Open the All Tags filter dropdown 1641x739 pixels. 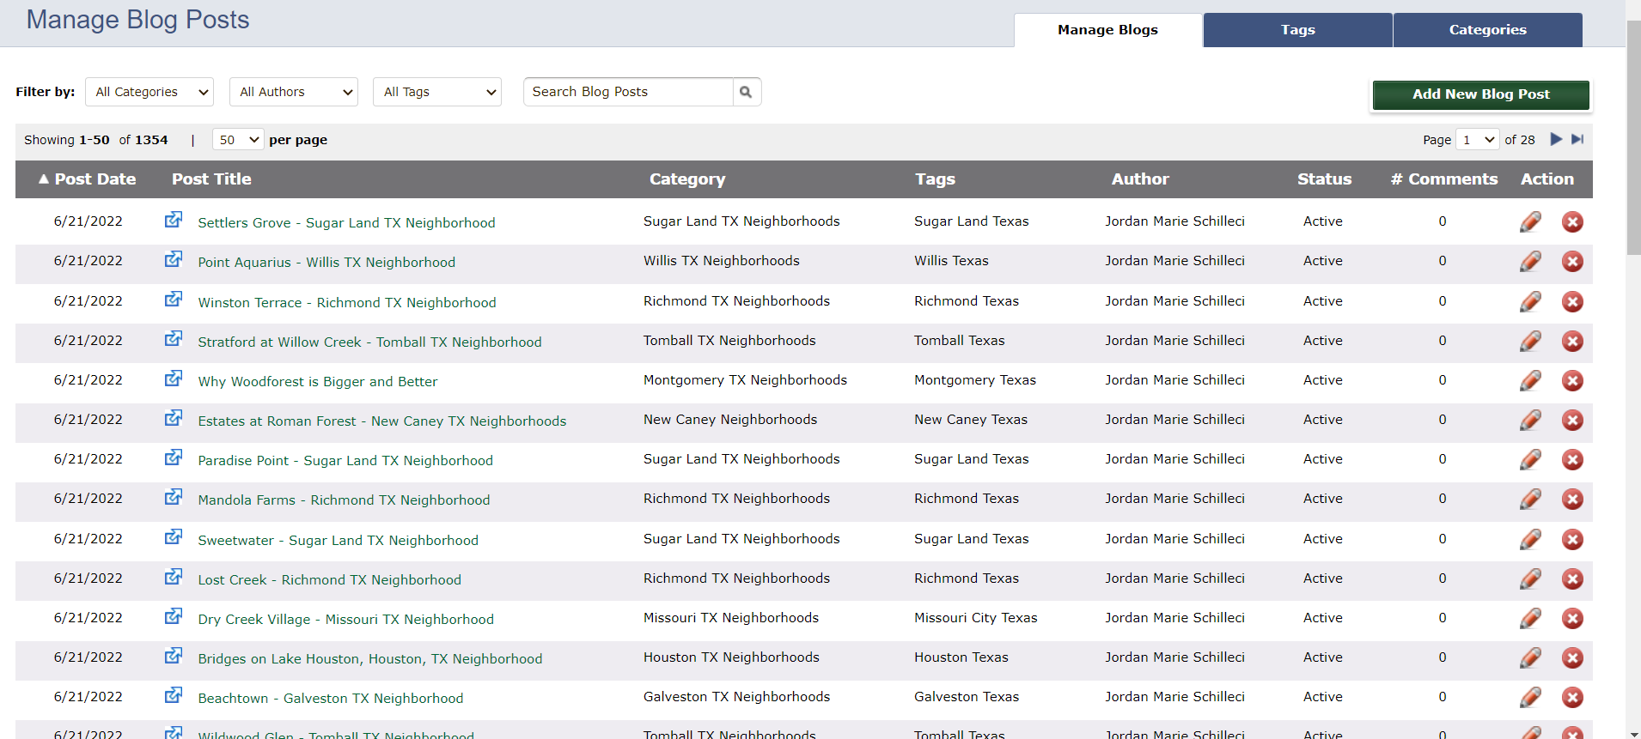coord(437,92)
